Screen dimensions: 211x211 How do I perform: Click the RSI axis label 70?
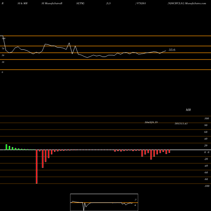[x=3, y=49]
